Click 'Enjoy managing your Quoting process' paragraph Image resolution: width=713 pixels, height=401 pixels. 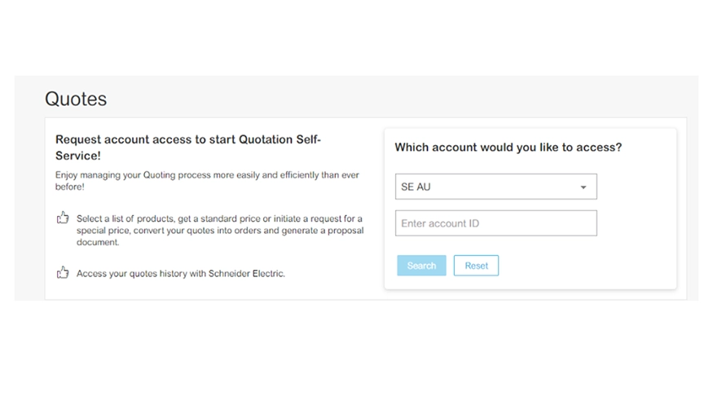tap(207, 180)
